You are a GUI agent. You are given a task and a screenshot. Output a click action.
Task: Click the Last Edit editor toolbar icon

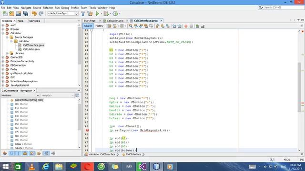pyautogui.click(x=109, y=26)
